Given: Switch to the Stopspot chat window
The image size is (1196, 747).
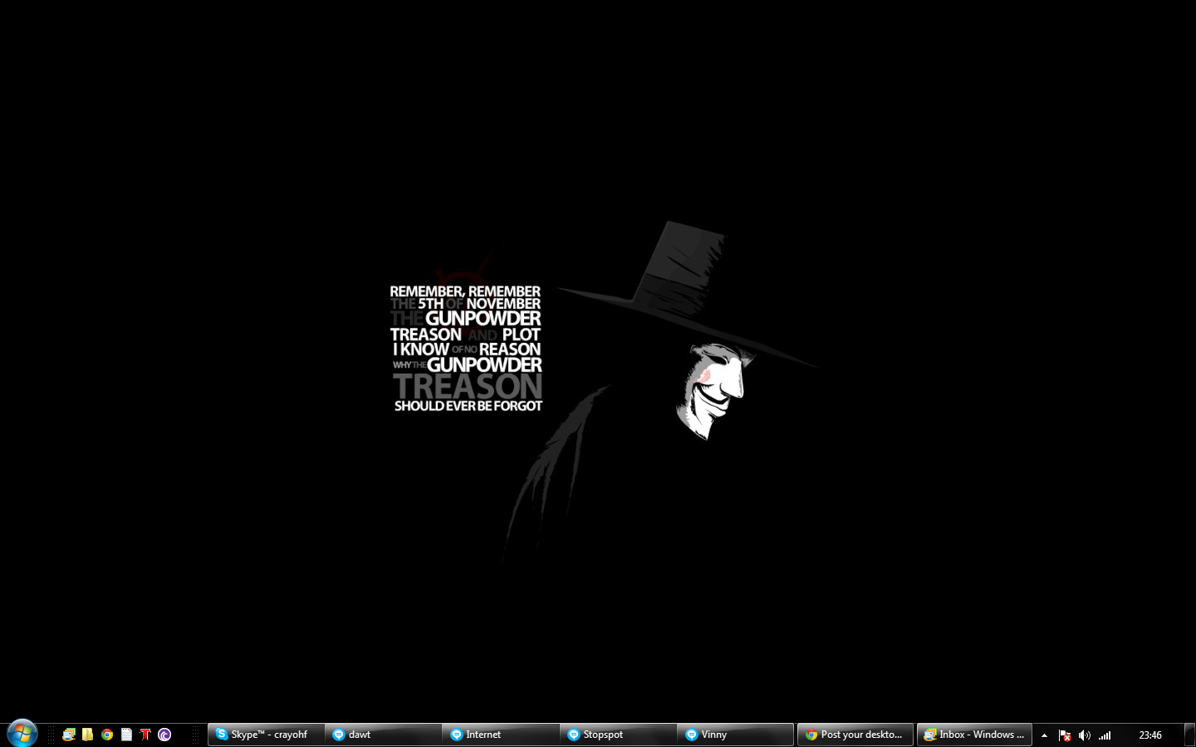Looking at the screenshot, I should click(x=618, y=735).
